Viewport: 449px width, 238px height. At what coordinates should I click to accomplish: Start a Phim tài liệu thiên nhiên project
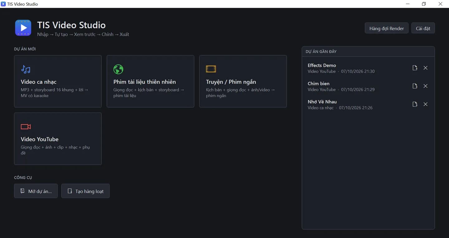tap(150, 82)
